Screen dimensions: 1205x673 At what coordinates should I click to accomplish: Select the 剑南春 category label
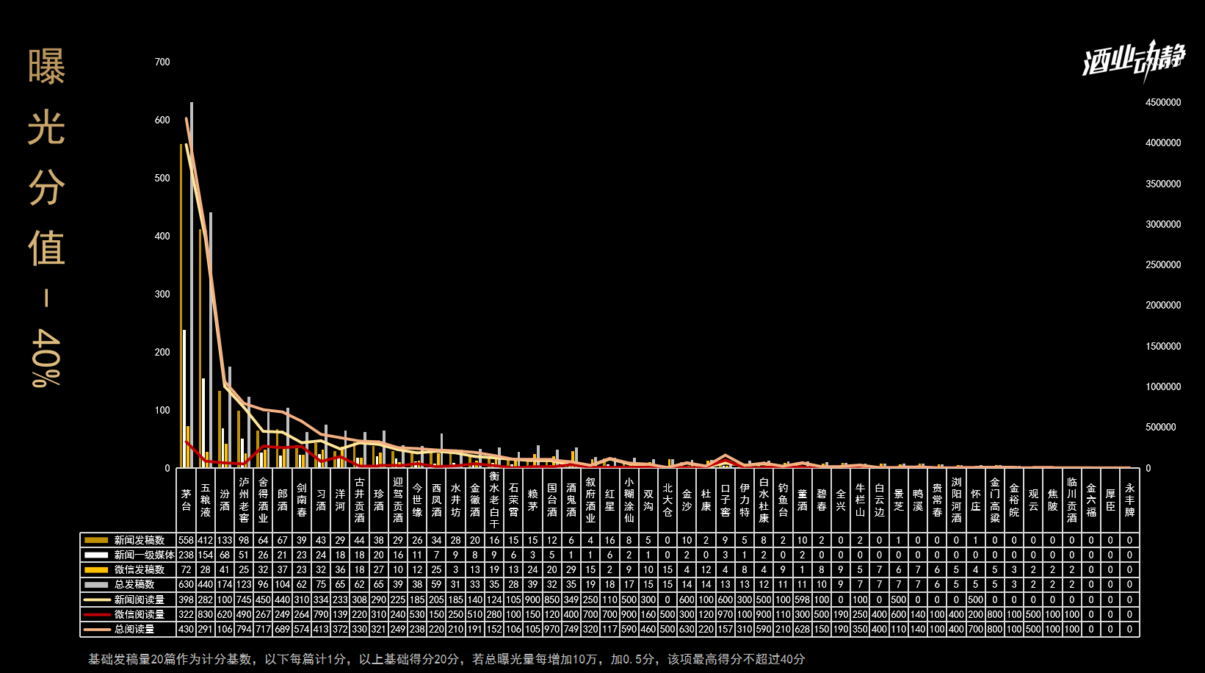pos(302,500)
